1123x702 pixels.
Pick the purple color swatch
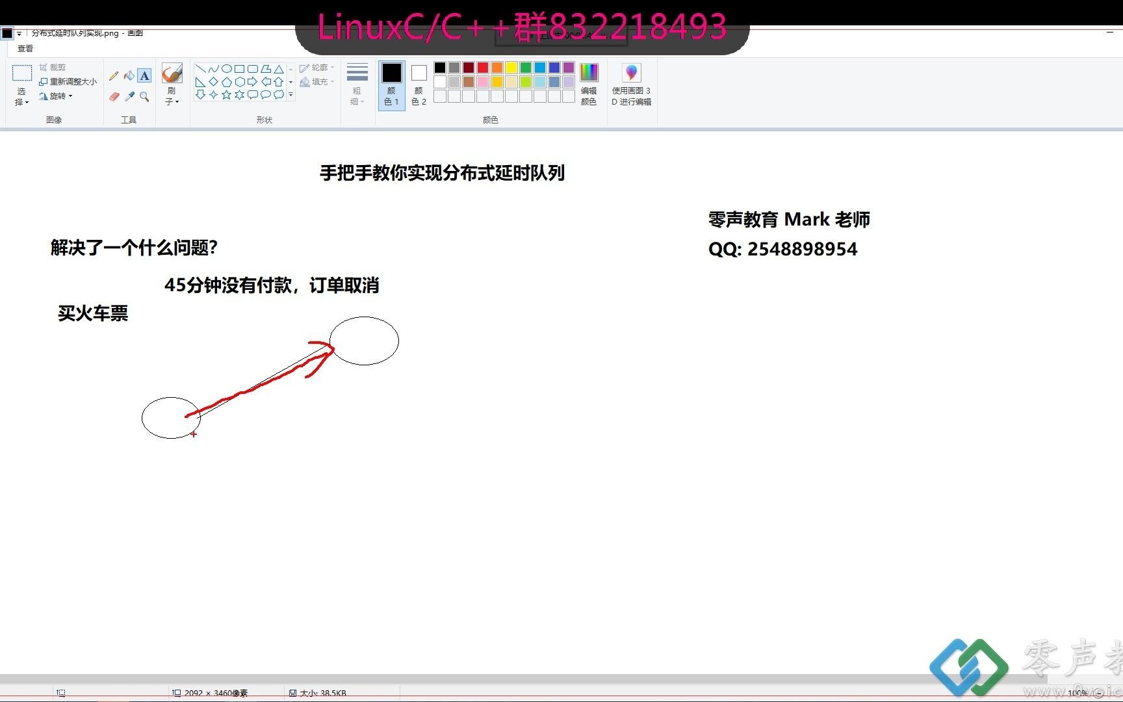pyautogui.click(x=569, y=68)
